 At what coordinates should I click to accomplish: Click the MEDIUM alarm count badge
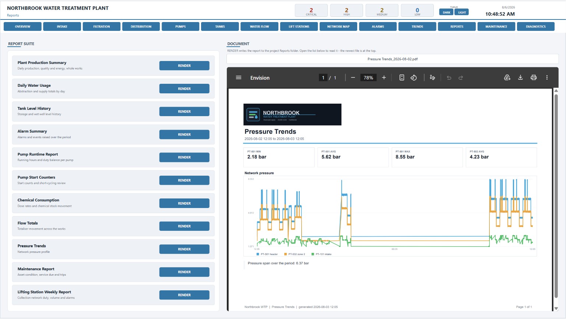pyautogui.click(x=382, y=11)
